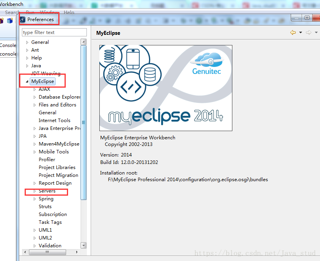Expand the UML2 node
Image resolution: width=320 pixels, height=261 pixels.
click(35, 238)
